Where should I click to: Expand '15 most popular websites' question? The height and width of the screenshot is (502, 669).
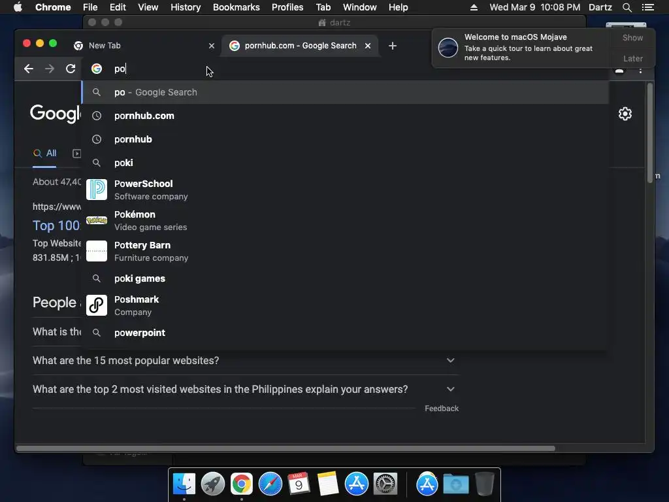coord(246,361)
